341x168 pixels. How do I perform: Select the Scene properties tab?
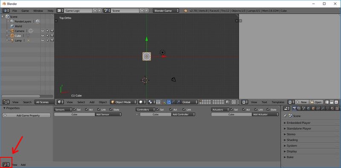coord(303,108)
